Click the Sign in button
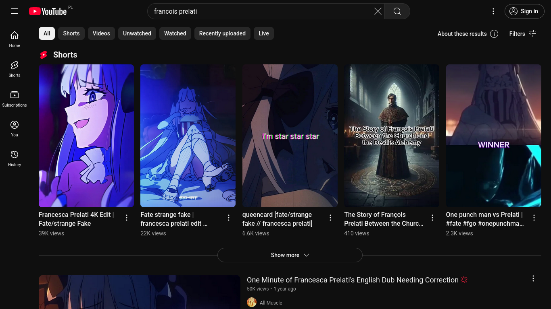The height and width of the screenshot is (309, 551). tap(524, 11)
